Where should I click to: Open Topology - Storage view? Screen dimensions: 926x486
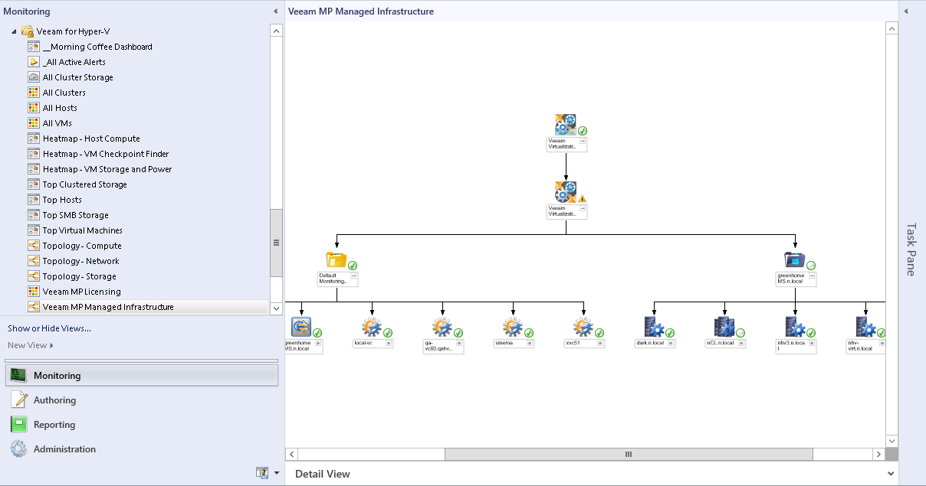click(x=80, y=276)
